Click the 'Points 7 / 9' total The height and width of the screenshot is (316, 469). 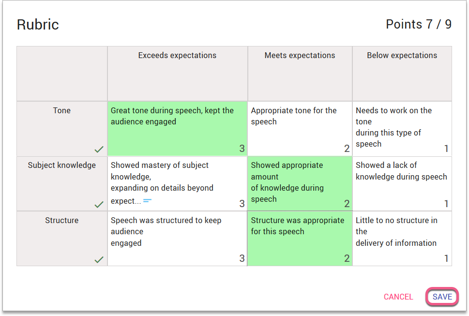(x=418, y=24)
